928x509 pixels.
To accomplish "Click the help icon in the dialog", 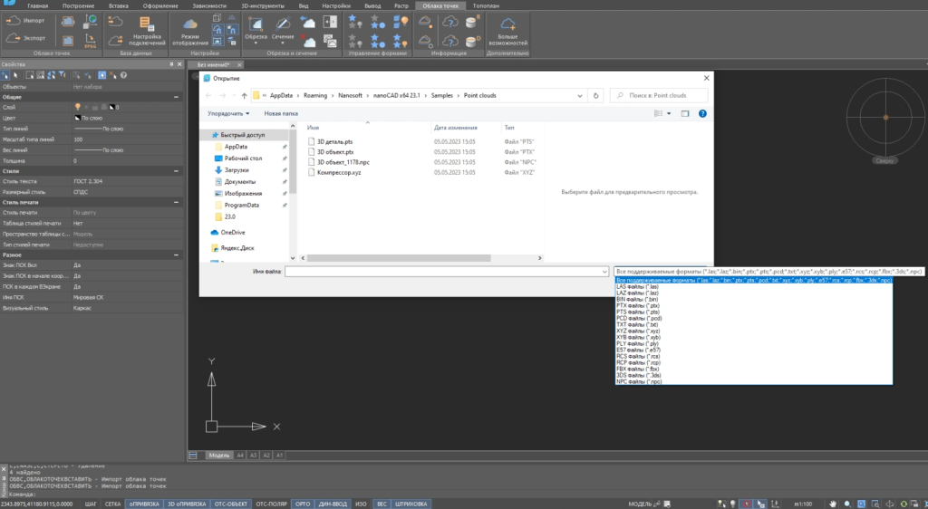I will pyautogui.click(x=702, y=114).
